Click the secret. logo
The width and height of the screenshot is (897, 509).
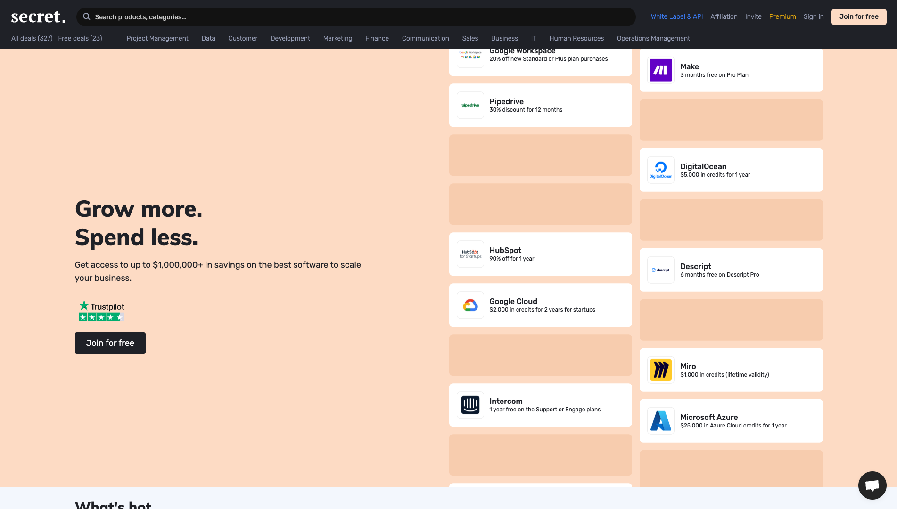click(38, 17)
